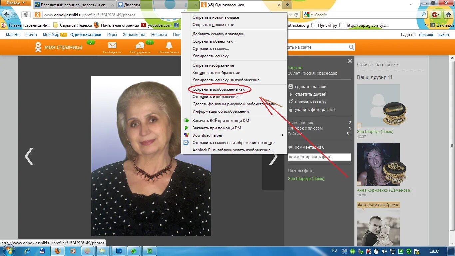
Task: Open a new browser tab with plus button
Action: [287, 5]
